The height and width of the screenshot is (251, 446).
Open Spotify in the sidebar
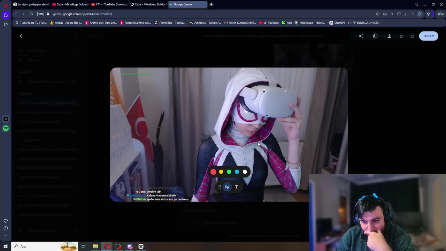[x=6, y=128]
